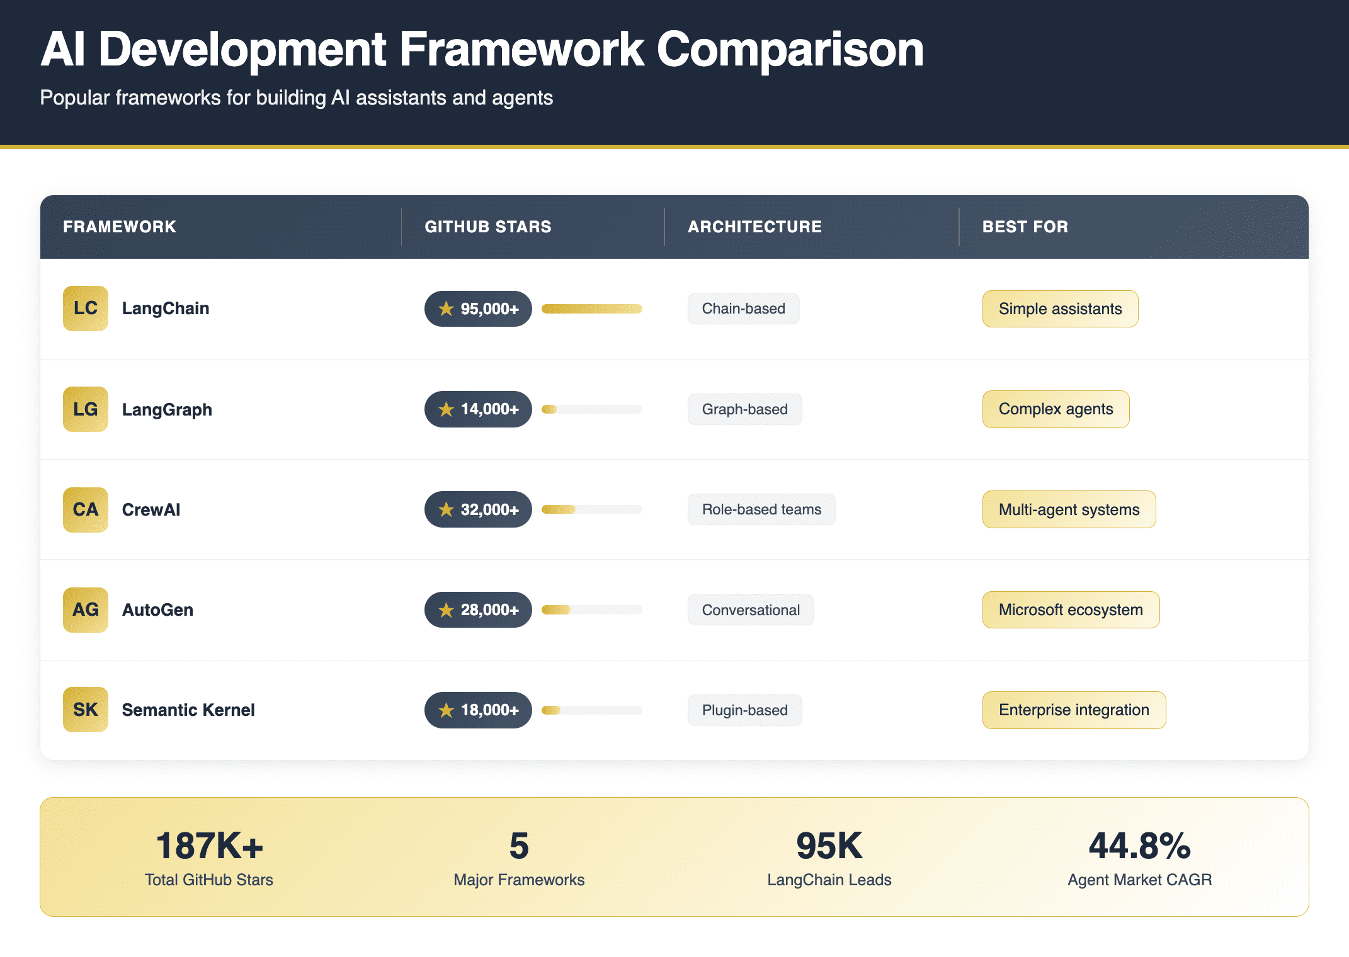Click the CA CrewAI logo badge

[86, 509]
